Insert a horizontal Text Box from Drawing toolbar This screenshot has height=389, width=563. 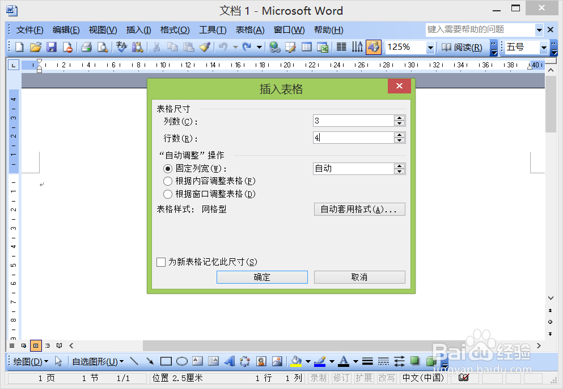point(197,361)
